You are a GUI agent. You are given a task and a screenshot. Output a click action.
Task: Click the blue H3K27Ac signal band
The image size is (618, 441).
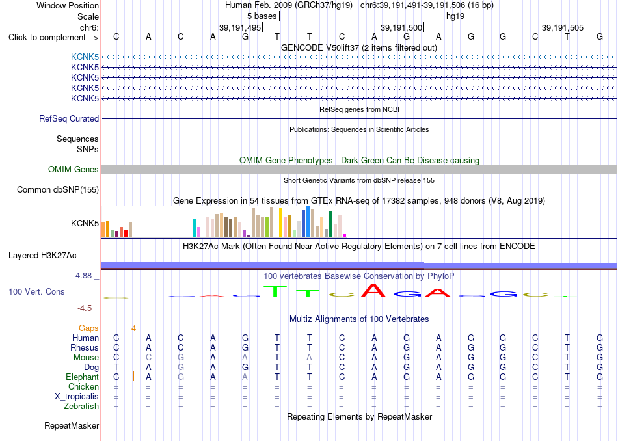[x=359, y=265]
